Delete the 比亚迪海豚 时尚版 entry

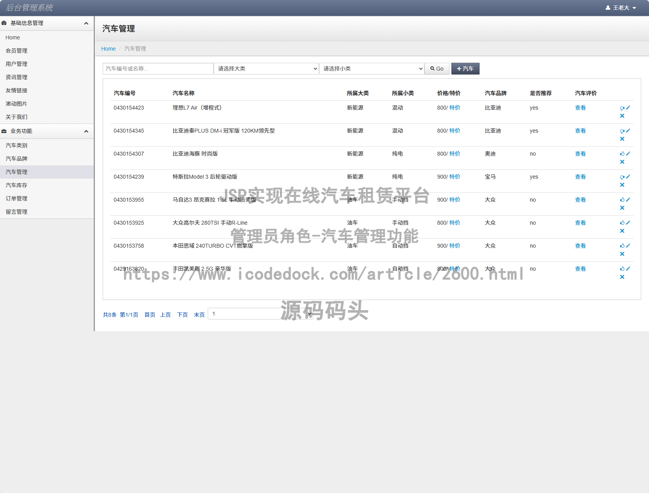pyautogui.click(x=622, y=161)
